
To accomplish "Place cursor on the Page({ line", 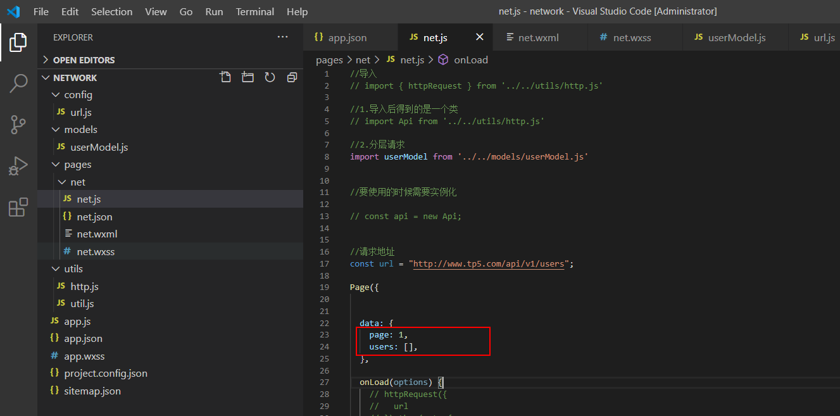I will [x=365, y=287].
